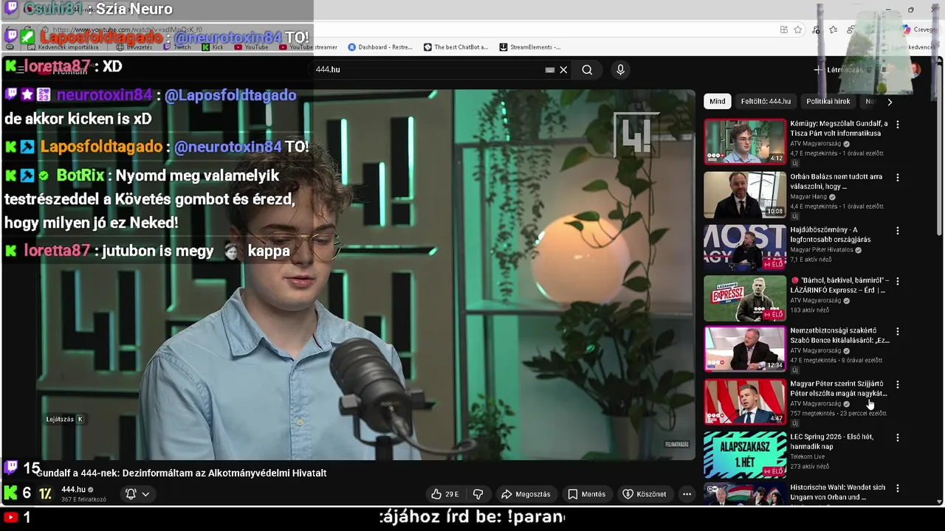Open options menu for Historische Wahl video

(x=898, y=488)
